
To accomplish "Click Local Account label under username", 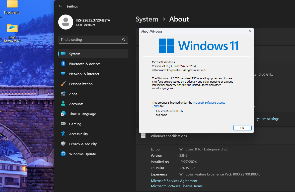I will [86, 25].
